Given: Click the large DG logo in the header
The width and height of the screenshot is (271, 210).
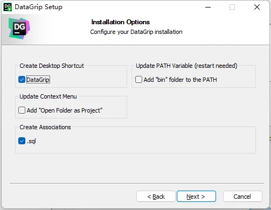Looking at the screenshot, I should pos(19,29).
